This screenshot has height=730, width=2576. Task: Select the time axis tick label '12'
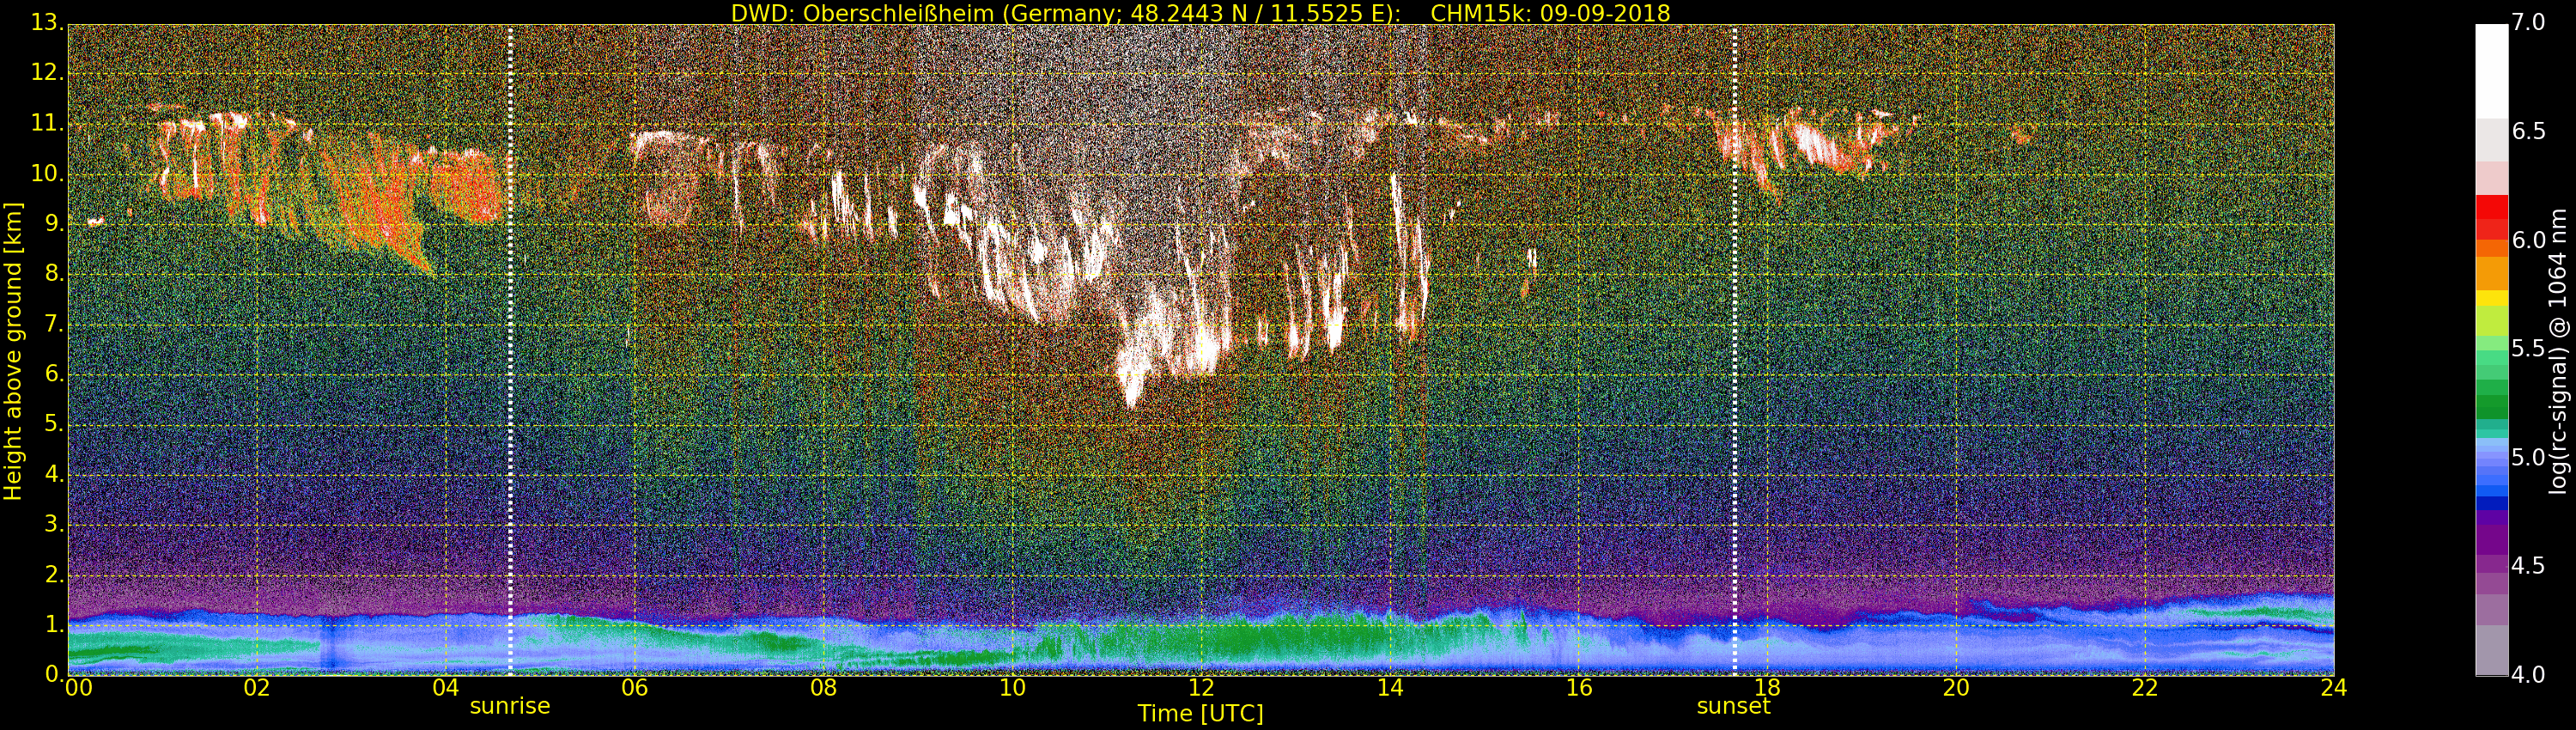(x=1201, y=688)
